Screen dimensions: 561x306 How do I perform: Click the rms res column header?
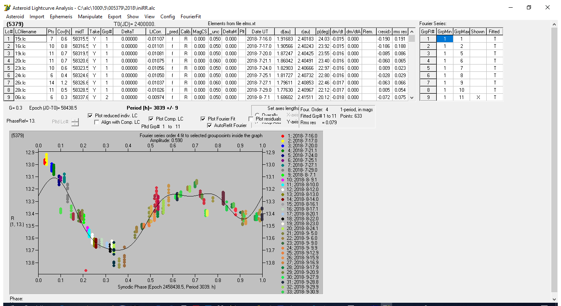coord(400,32)
